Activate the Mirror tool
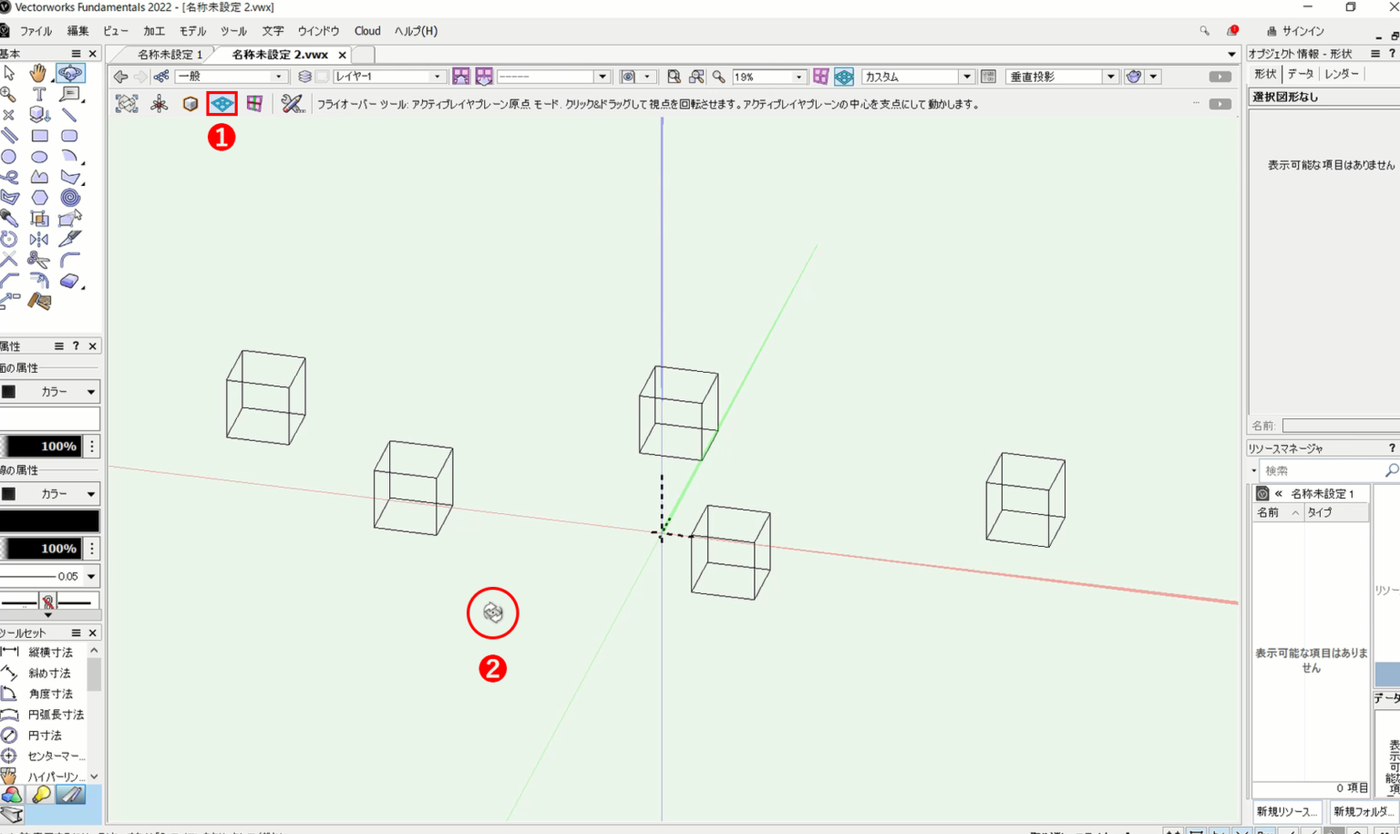1400x834 pixels. (39, 239)
